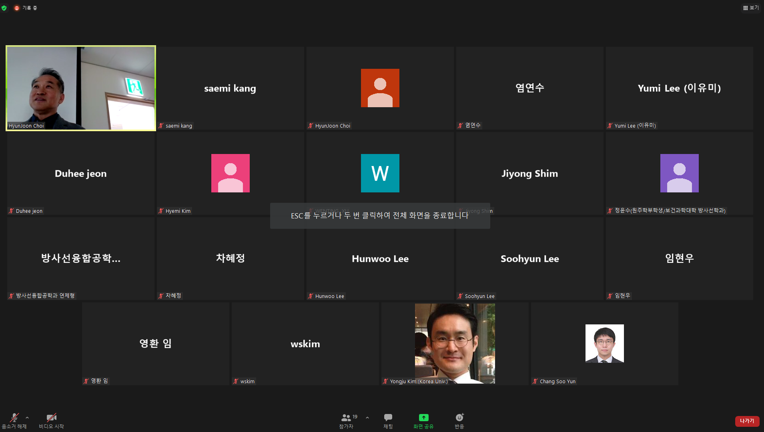Image resolution: width=764 pixels, height=432 pixels.
Task: Start video with the camera icon
Action: [51, 418]
